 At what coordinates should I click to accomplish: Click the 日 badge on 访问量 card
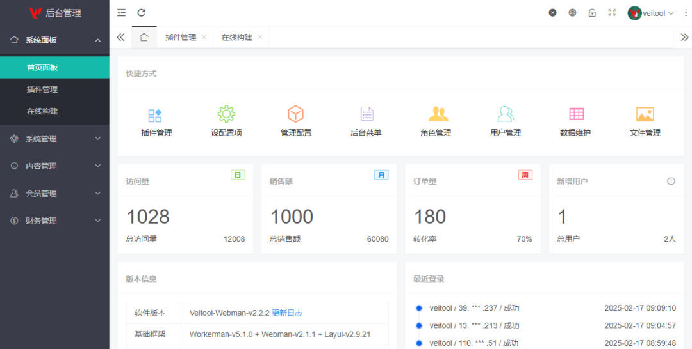(238, 174)
